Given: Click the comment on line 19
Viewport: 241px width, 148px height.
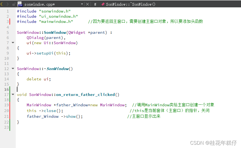Looking at the screenshot, I should click(173, 105).
